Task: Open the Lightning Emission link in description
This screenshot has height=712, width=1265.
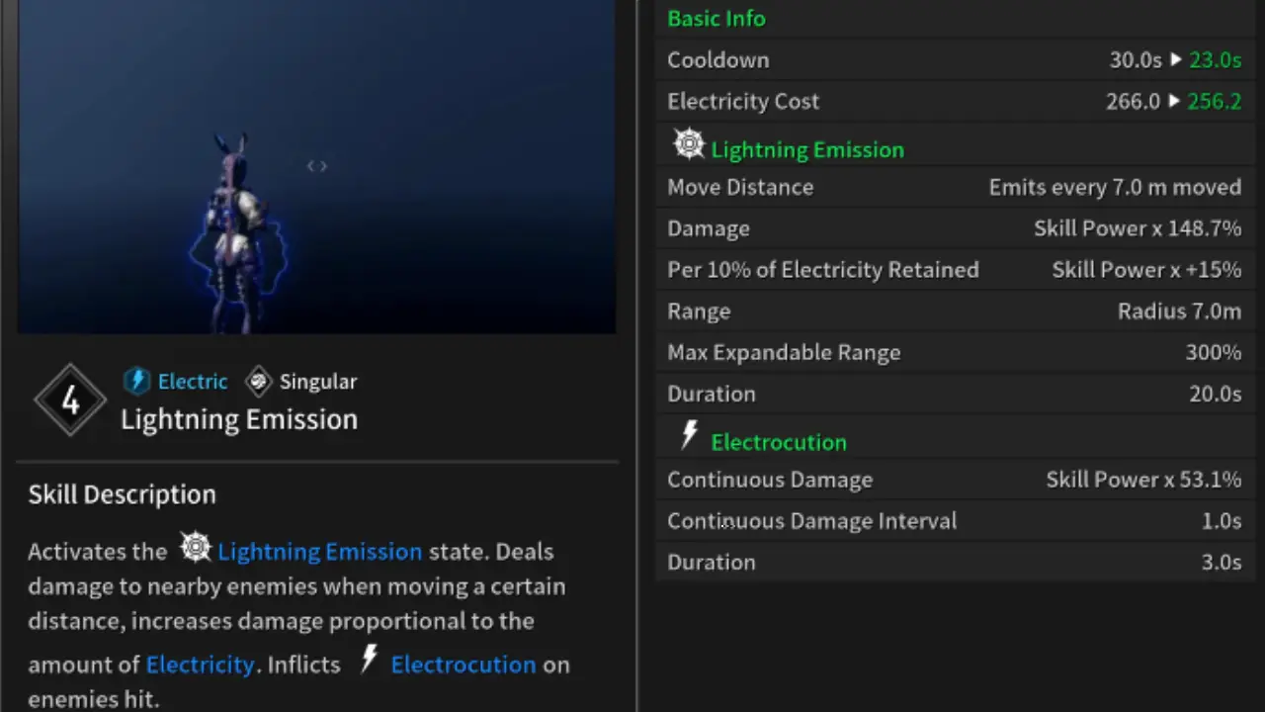Action: [319, 552]
